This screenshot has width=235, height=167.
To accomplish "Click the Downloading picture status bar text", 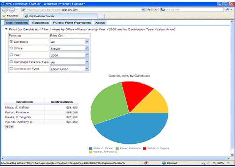I will tap(63, 163).
